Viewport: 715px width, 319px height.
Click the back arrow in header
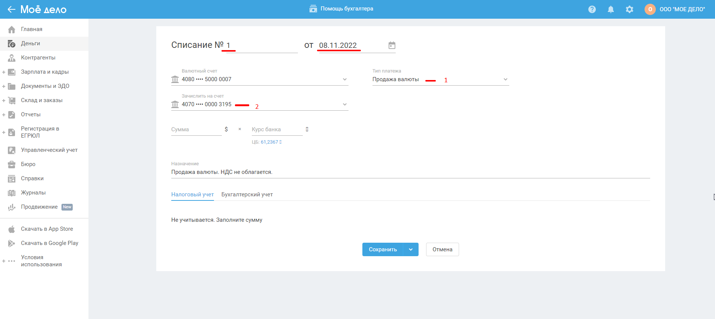(x=11, y=9)
